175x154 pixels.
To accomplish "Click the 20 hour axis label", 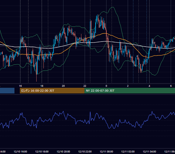I will tap(63, 86).
